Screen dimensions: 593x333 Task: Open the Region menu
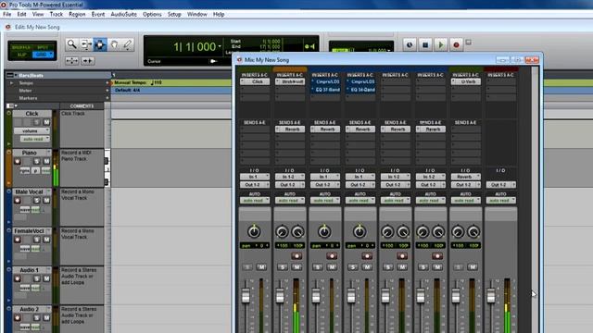pos(77,15)
